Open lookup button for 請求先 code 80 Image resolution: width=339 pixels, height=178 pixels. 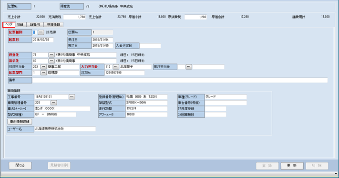(x=51, y=61)
